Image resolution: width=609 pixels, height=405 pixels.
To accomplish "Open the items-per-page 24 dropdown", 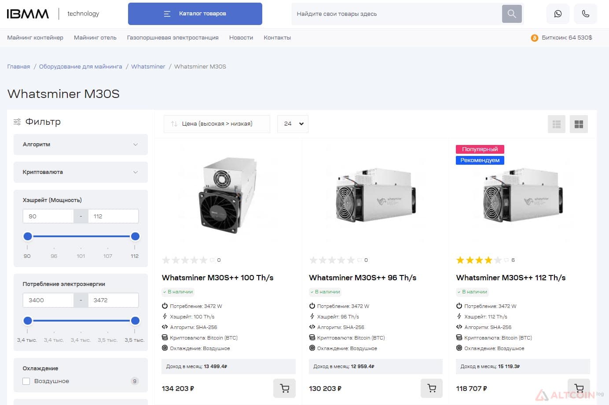I will [x=293, y=124].
